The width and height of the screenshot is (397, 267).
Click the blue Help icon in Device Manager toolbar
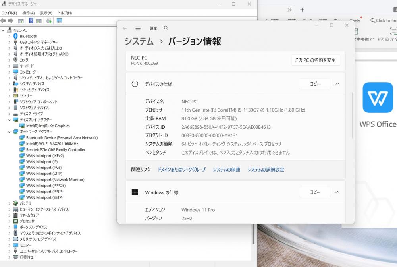(x=31, y=21)
